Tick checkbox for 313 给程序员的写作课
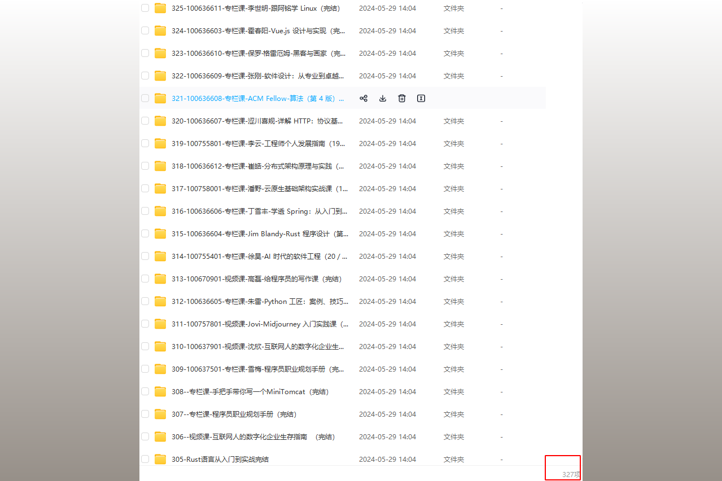Screen dimensions: 722x481 click(x=145, y=279)
